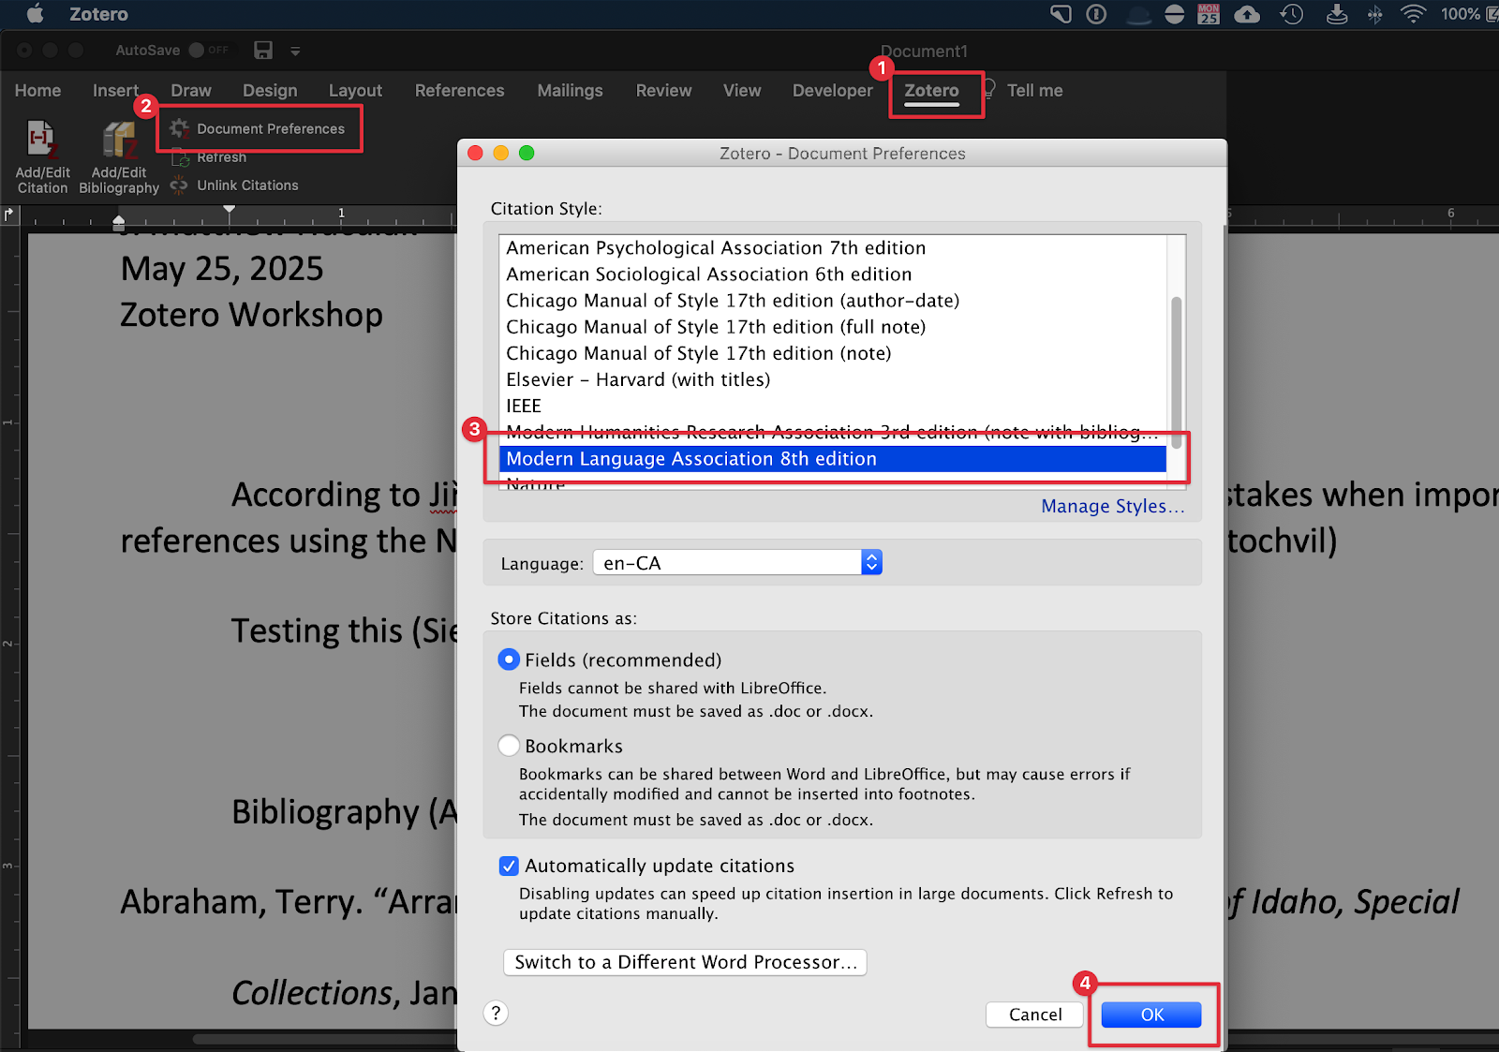Viewport: 1499px width, 1052px height.
Task: Select Elsevier - Harvard (with titles)
Action: (833, 378)
